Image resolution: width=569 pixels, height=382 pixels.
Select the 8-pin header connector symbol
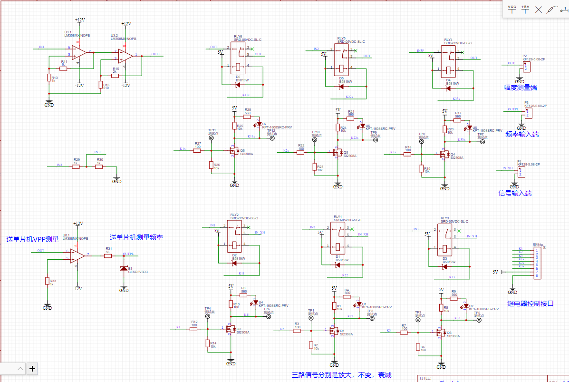point(537,263)
